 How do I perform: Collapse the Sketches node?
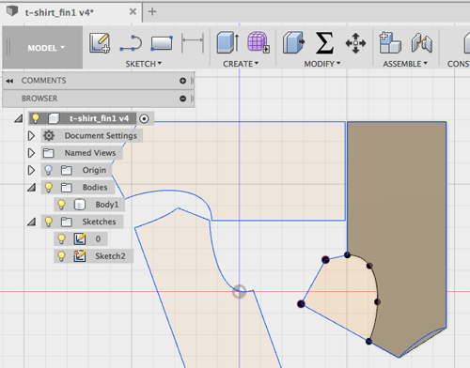point(31,222)
